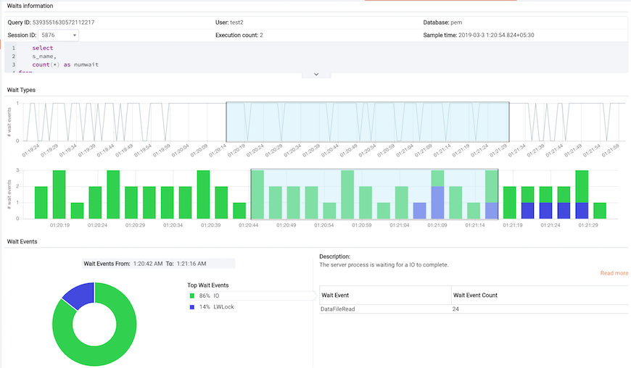The image size is (631, 368).
Task: Click the Wait Events From time range field
Action: coord(159,264)
